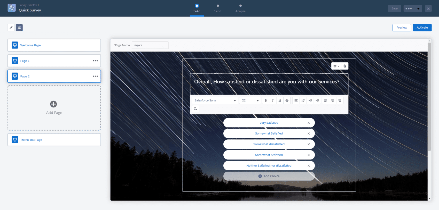Go to the Send step
The height and width of the screenshot is (210, 439).
(x=218, y=8)
